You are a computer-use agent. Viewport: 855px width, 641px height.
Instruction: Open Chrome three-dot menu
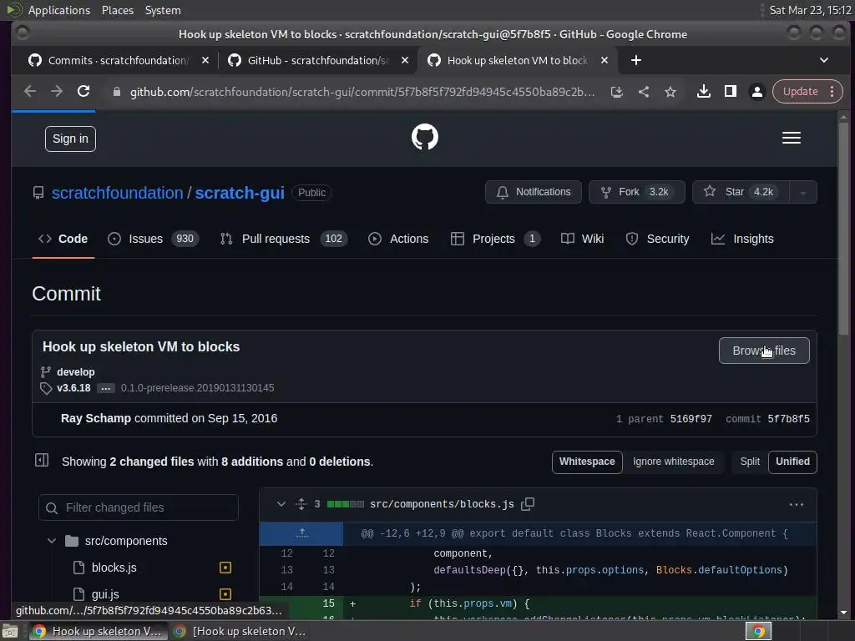(x=832, y=92)
